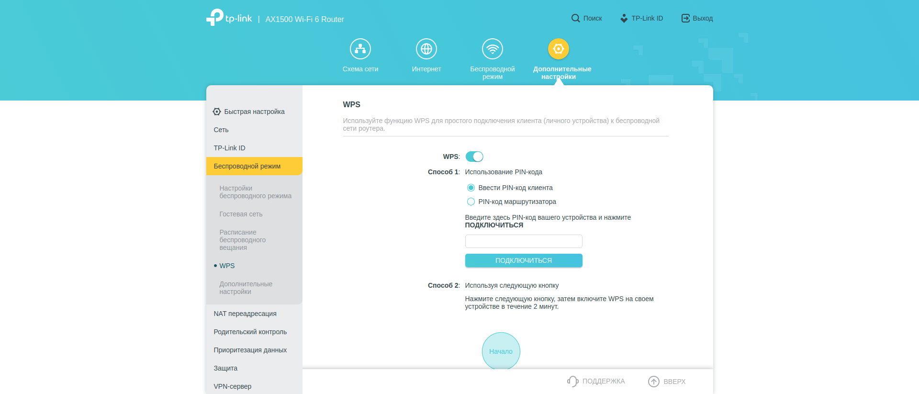Click the client PIN code input field
Screen dimensions: 919x394
click(x=523, y=241)
